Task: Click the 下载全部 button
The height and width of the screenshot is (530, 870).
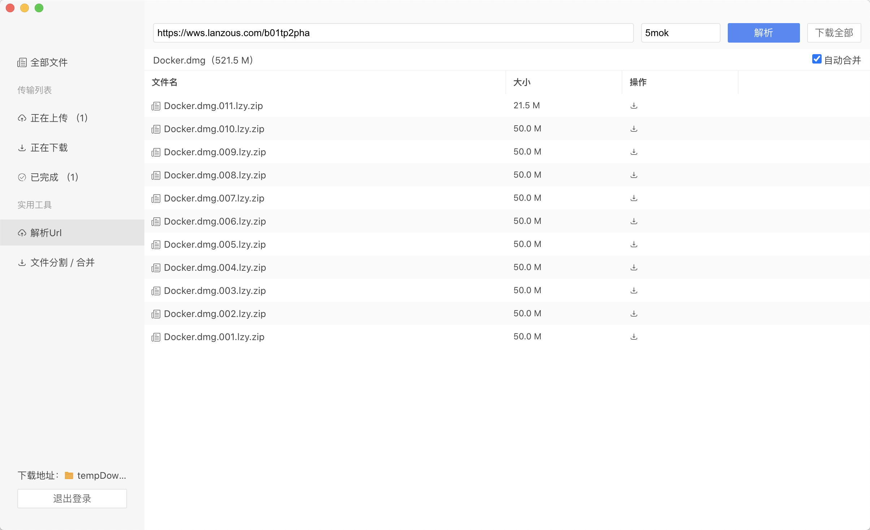Action: coord(834,33)
